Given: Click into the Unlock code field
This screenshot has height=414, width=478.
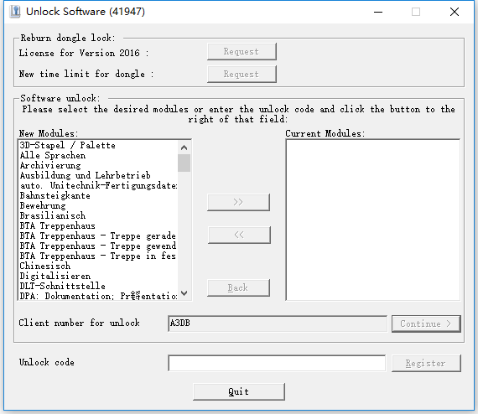Looking at the screenshot, I should [277, 363].
